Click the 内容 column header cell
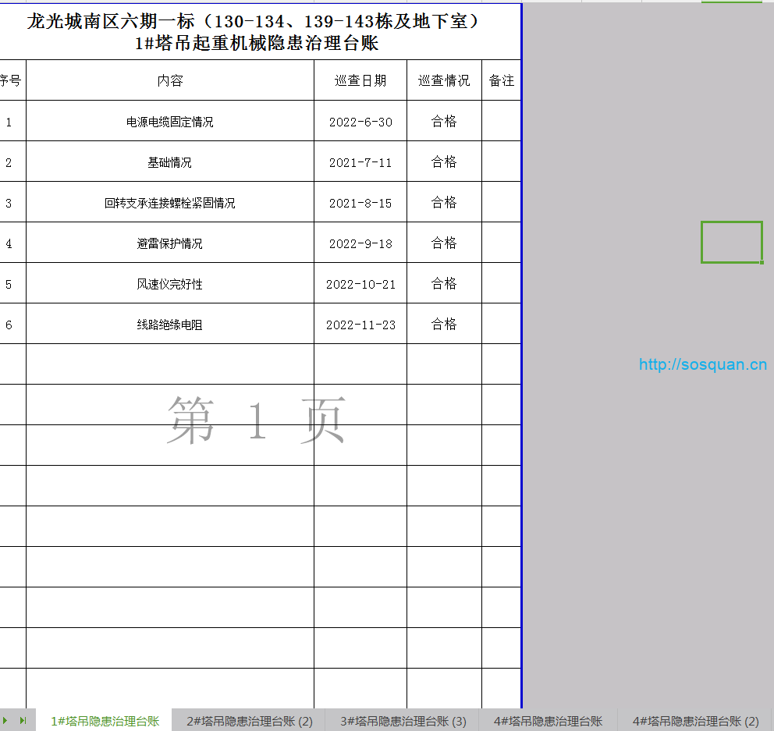Viewport: 774px width, 731px height. point(170,80)
